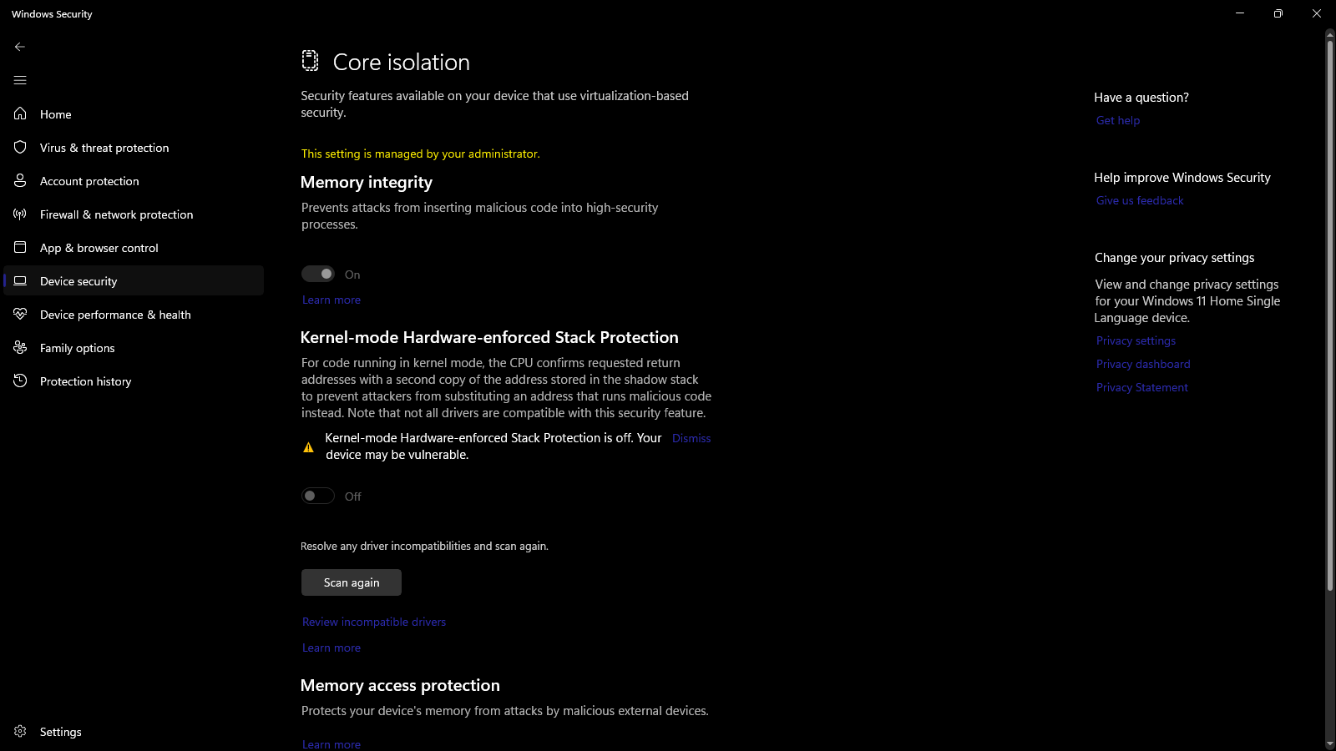The image size is (1336, 751).
Task: Click the scrollbar down arrow
Action: coord(1330,744)
